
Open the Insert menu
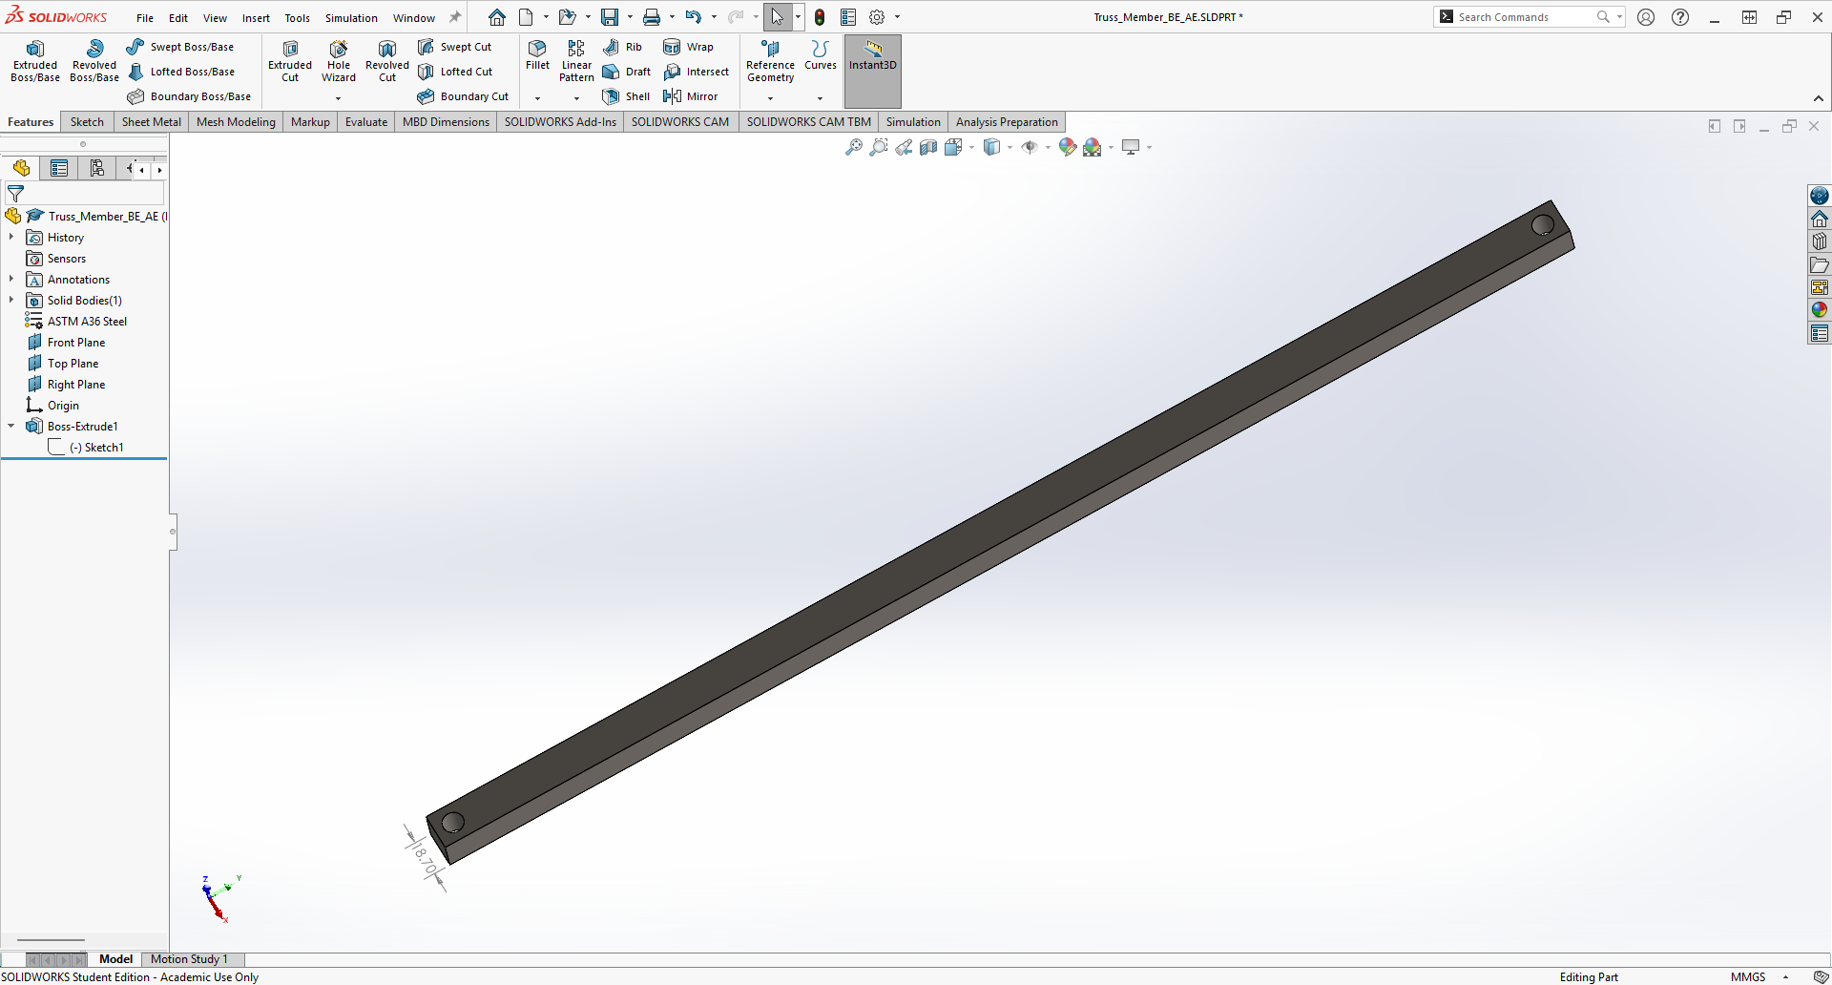(256, 18)
